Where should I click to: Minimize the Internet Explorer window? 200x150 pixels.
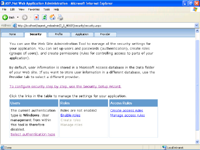pyautogui.click(x=185, y=3)
